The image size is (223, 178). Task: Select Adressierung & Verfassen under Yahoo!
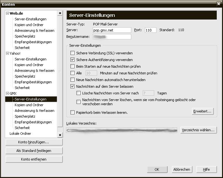[34, 71]
